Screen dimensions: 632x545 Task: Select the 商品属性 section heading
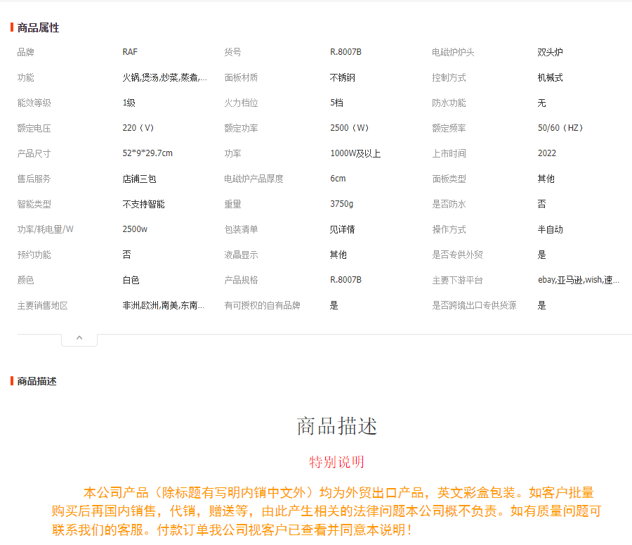(x=38, y=28)
